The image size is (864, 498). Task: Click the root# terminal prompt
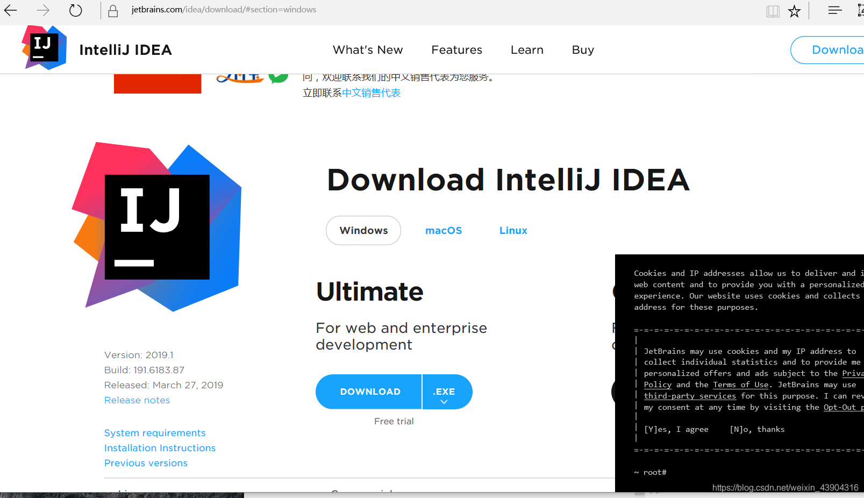pyautogui.click(x=655, y=472)
